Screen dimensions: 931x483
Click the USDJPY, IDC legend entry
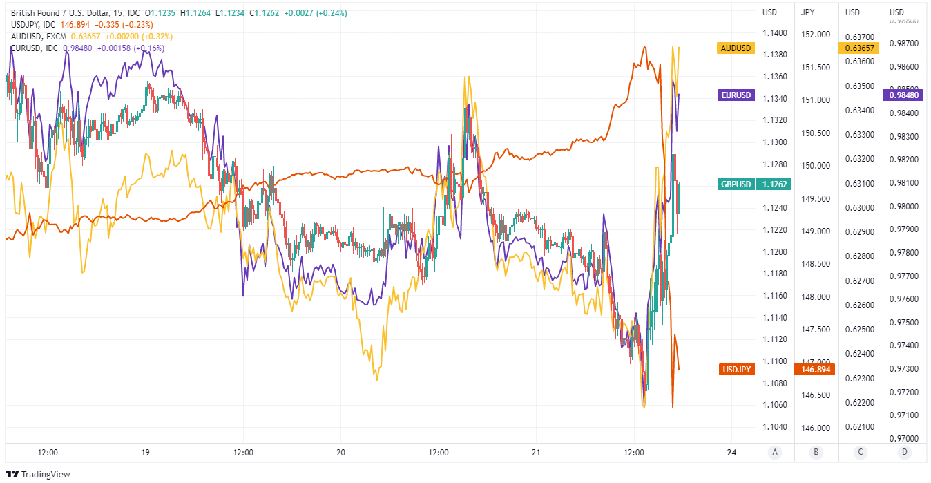(33, 25)
